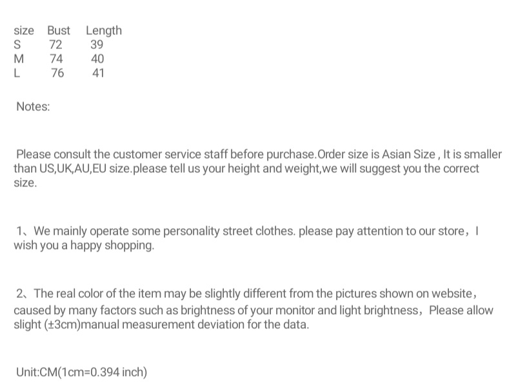Click the 'Length' column header
Image resolution: width=516 pixels, height=387 pixels.
pos(103,30)
